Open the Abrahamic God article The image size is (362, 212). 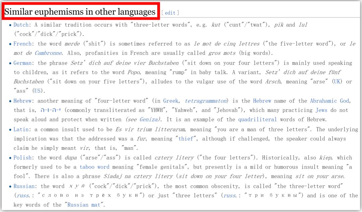(x=330, y=101)
